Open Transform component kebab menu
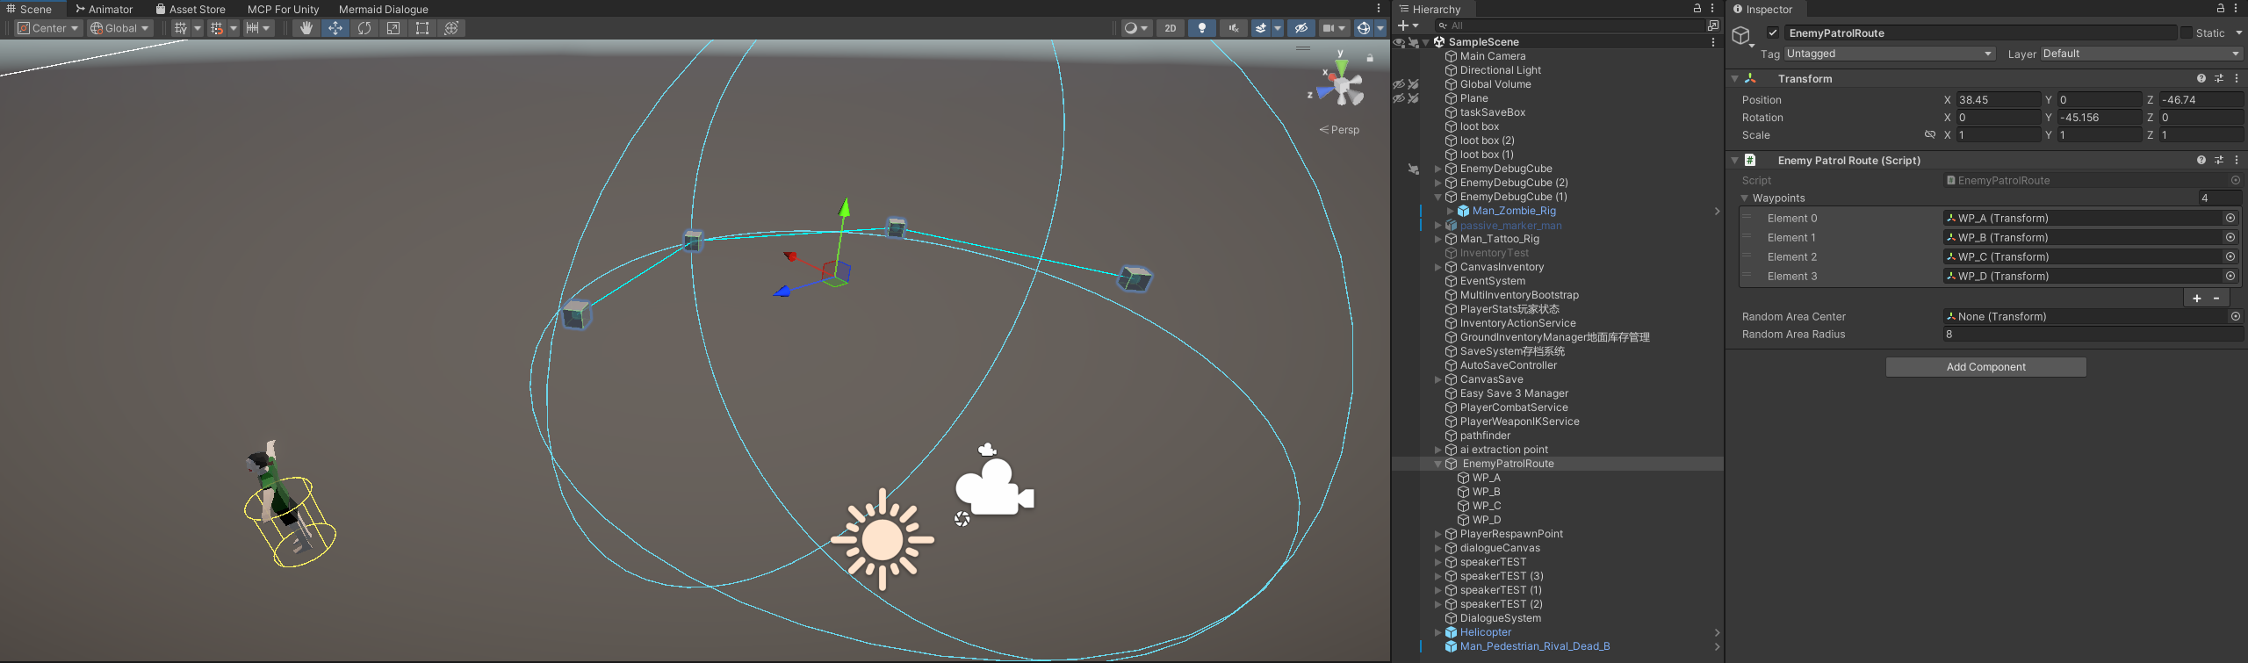The image size is (2248, 663). pyautogui.click(x=2236, y=78)
